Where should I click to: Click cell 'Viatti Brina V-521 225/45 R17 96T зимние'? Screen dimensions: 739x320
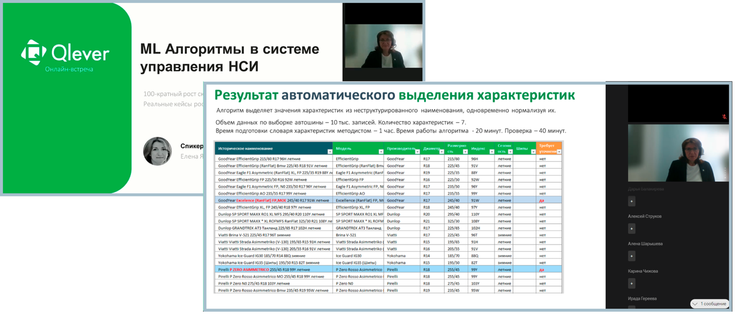point(274,235)
